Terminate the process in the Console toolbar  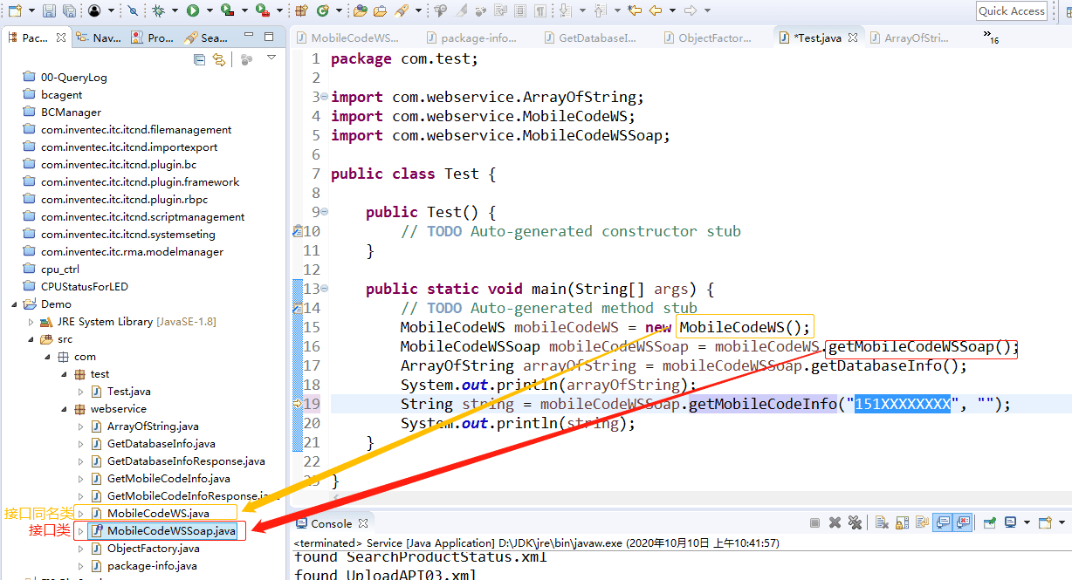pyautogui.click(x=815, y=523)
